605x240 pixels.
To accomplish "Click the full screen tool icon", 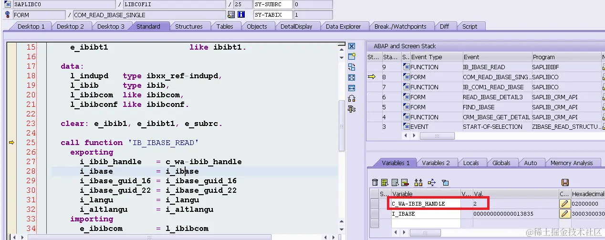I will pyautogui.click(x=352, y=77).
